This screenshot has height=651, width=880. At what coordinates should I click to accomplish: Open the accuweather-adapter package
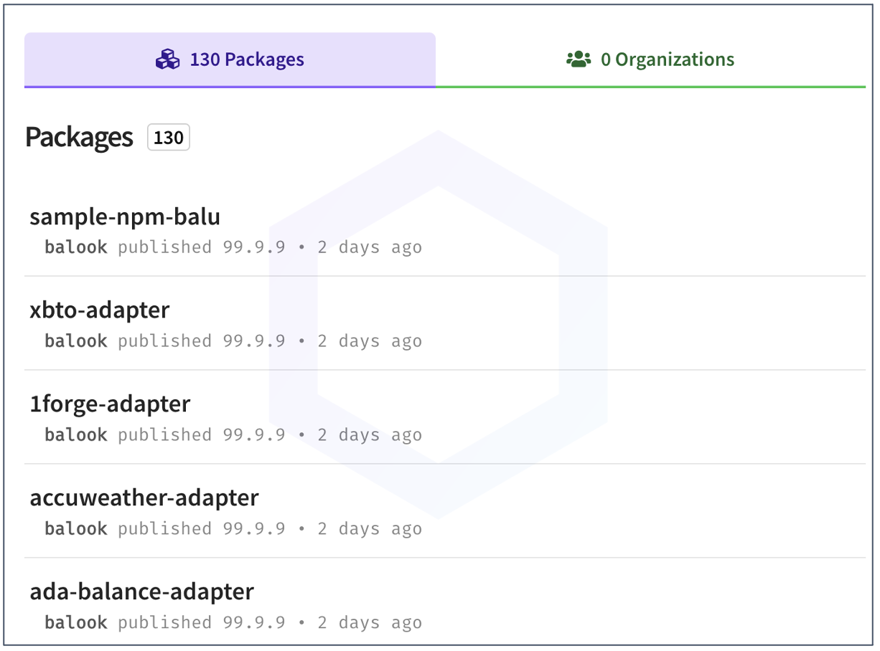(144, 498)
